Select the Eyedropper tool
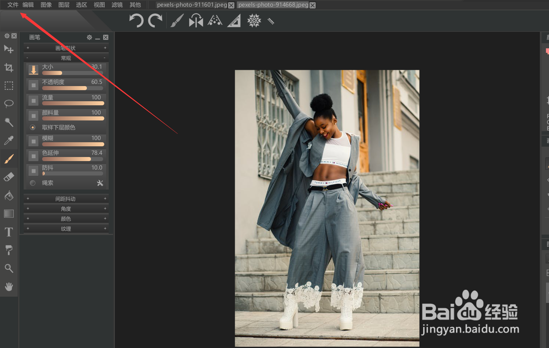The width and height of the screenshot is (549, 348). [x=9, y=140]
